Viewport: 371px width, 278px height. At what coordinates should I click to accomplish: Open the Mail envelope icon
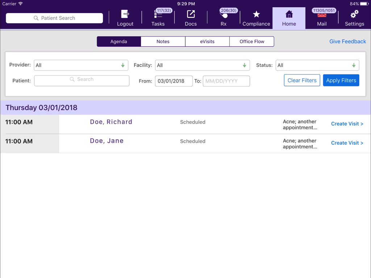pyautogui.click(x=322, y=17)
